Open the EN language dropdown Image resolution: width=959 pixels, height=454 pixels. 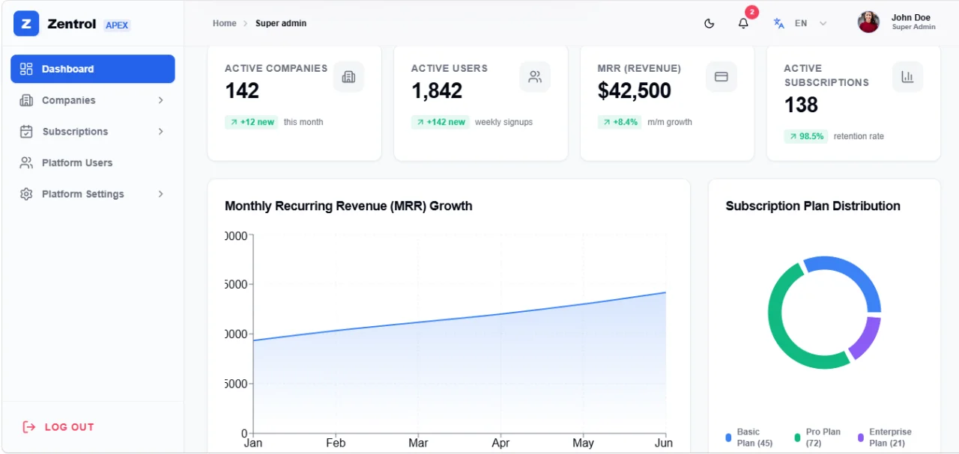tap(811, 23)
